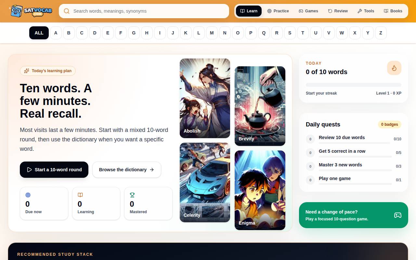The image size is (416, 260).
Task: Open the Enigma word card
Action: coord(260,190)
